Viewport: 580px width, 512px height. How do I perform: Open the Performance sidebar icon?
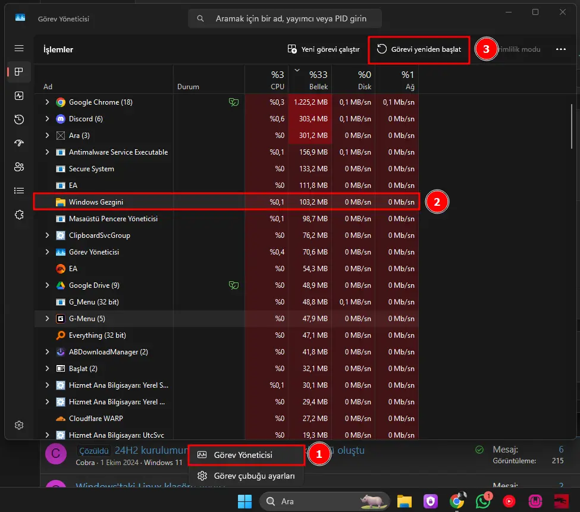click(x=19, y=96)
